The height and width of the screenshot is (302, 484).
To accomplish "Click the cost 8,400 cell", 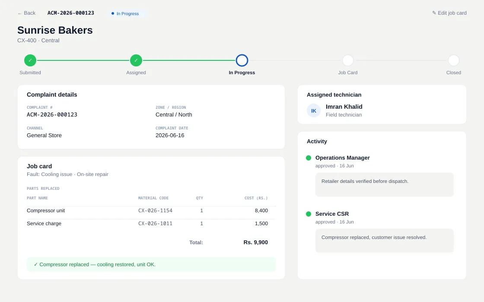I will coord(261,211).
